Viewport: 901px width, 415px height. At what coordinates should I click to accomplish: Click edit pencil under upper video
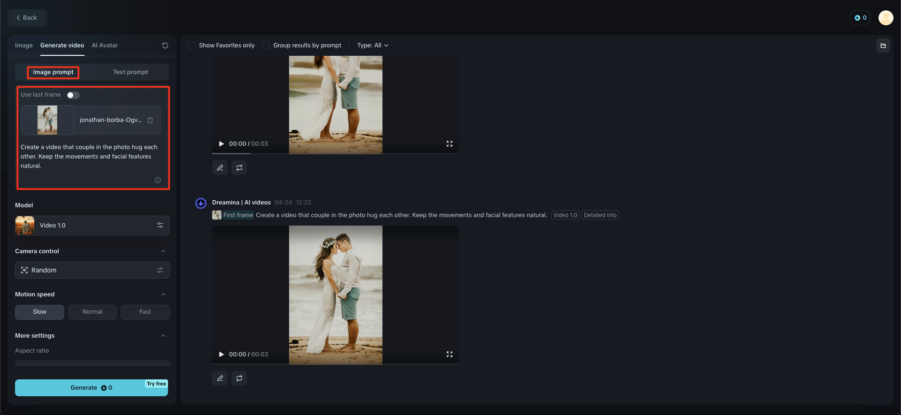(x=220, y=168)
